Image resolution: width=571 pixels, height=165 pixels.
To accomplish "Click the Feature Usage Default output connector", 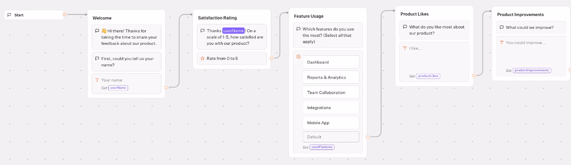I will [x=368, y=137].
